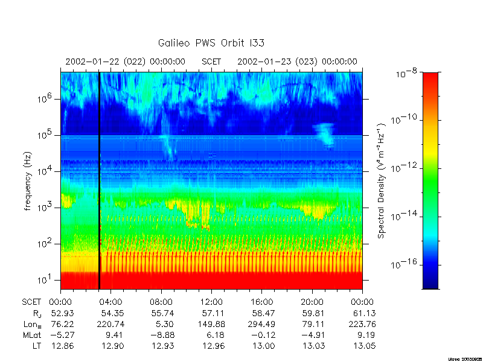Select the date label '2002-01-23 (023) 00:00:00'
Viewport: 483px width, 362px height.
point(297,62)
